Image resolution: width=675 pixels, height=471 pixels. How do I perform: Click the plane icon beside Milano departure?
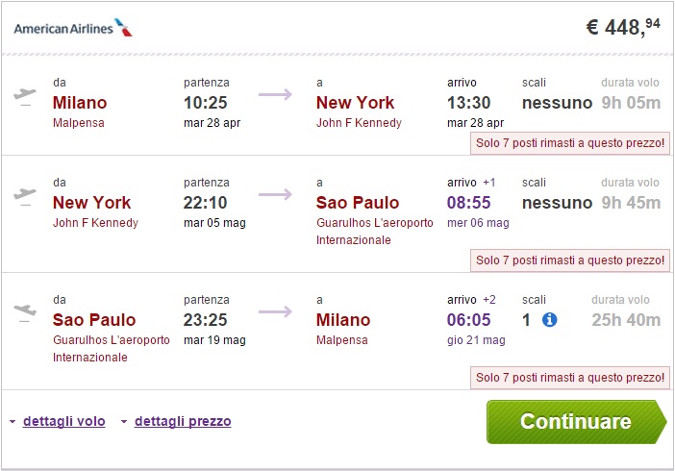point(25,96)
